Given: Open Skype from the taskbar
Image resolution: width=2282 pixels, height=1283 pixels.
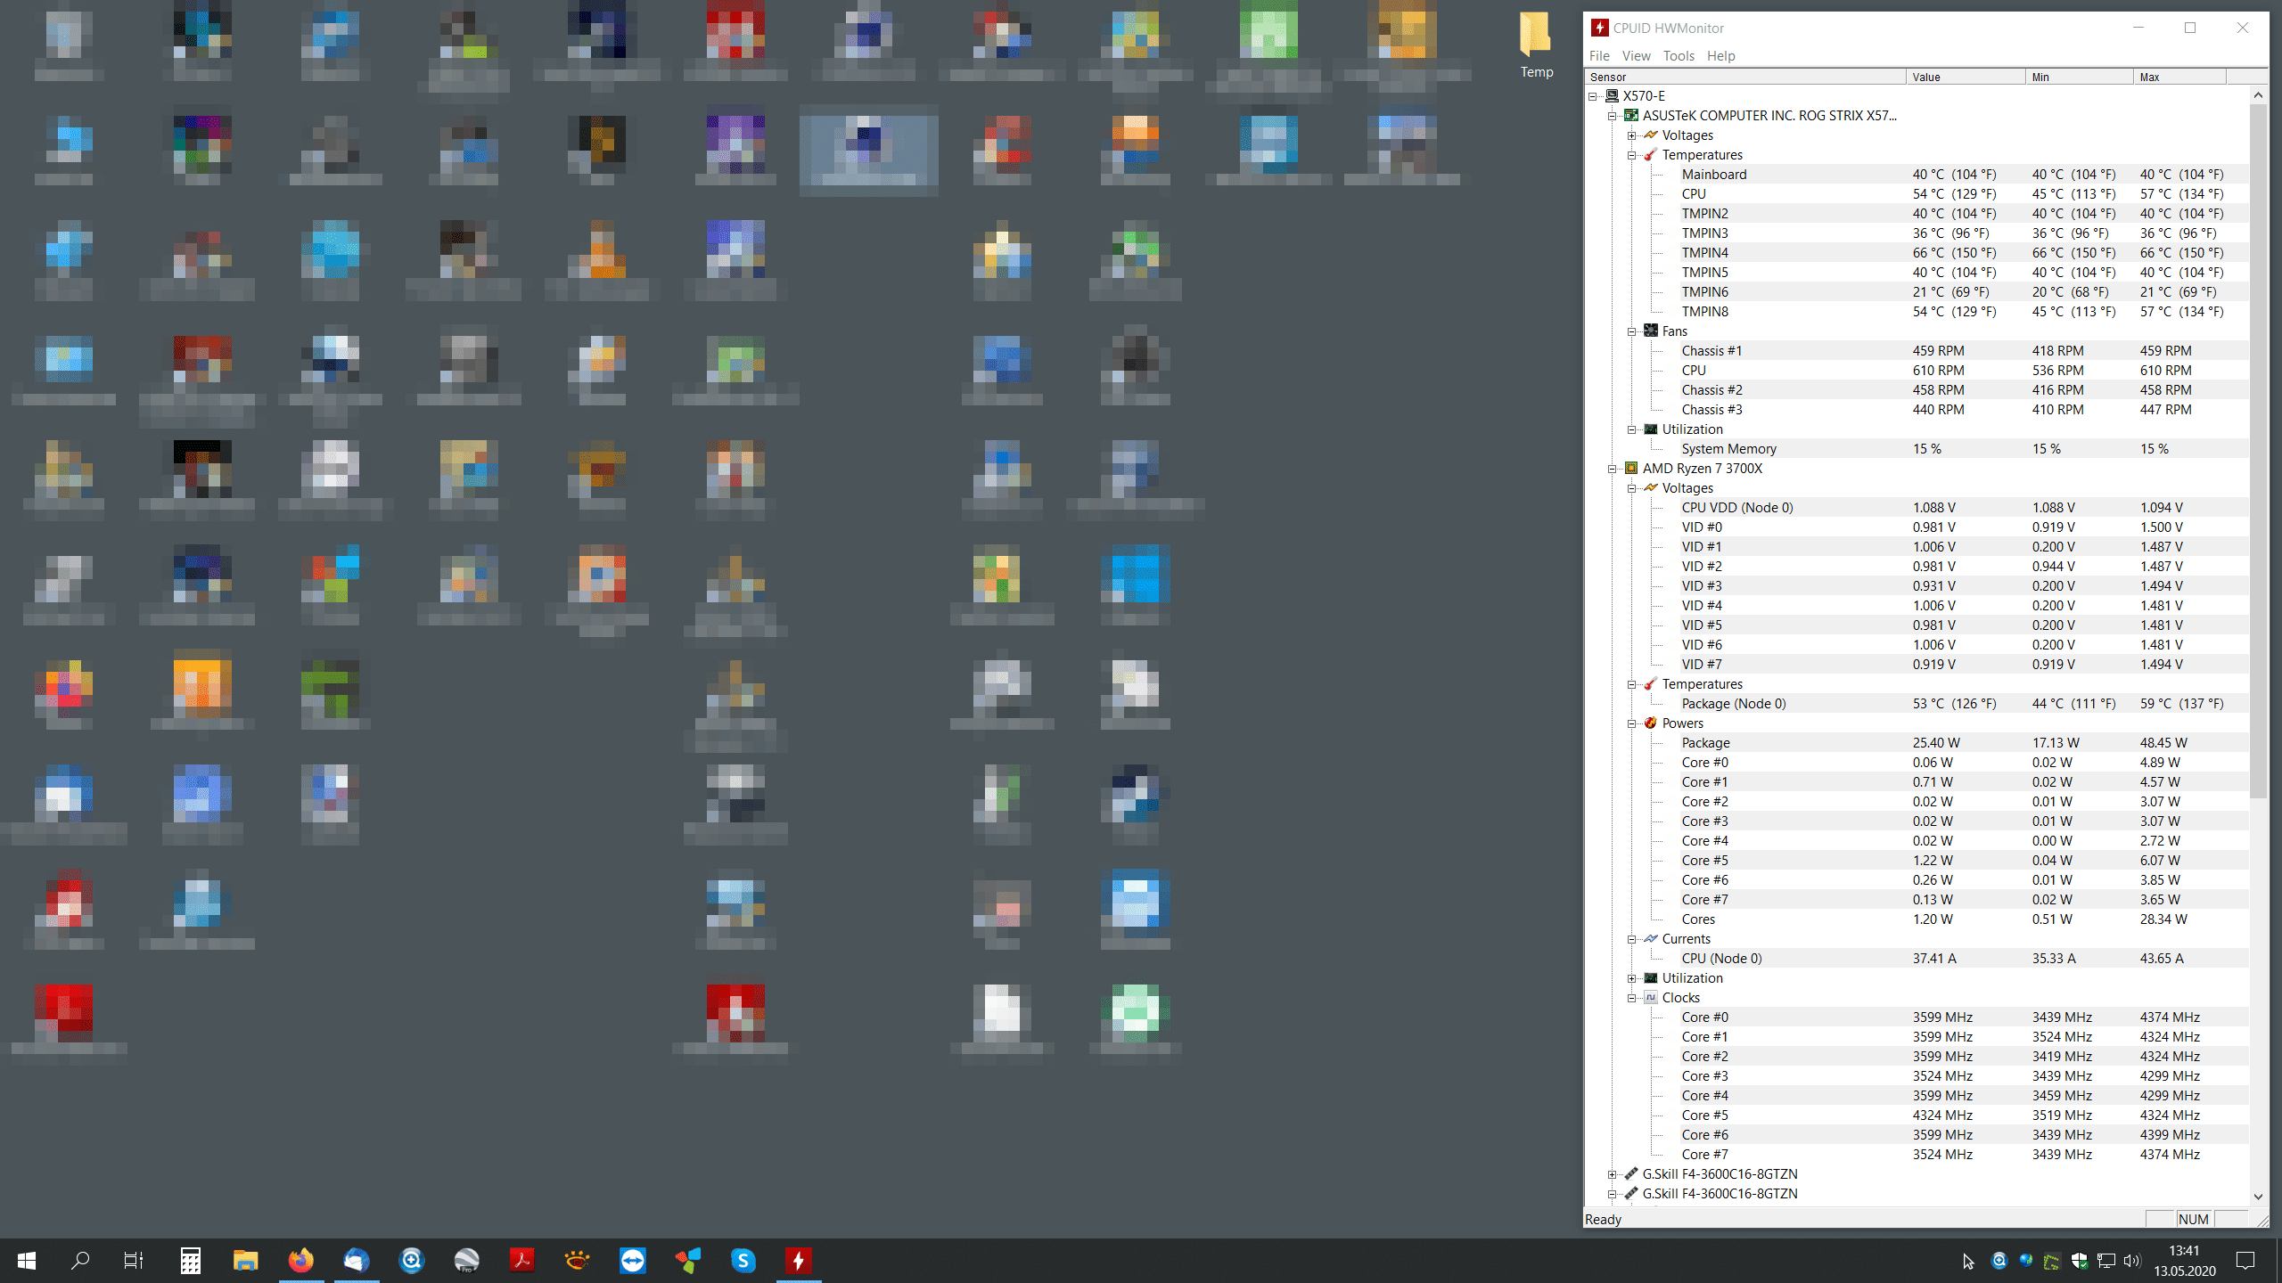Looking at the screenshot, I should (x=743, y=1260).
